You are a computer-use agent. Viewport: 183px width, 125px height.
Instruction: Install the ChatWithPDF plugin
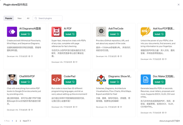tap(25, 82)
